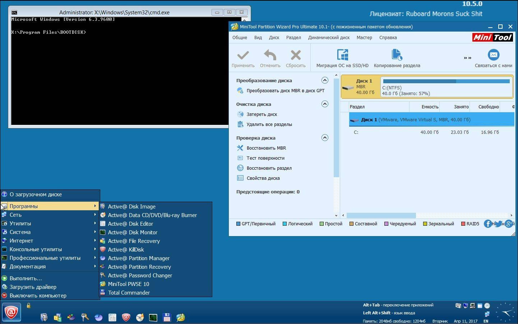Launch Total Commander from submenu
518x324 pixels.
point(156,292)
